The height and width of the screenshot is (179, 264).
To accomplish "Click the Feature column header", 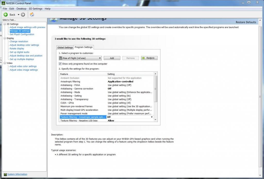I will click(83, 74).
